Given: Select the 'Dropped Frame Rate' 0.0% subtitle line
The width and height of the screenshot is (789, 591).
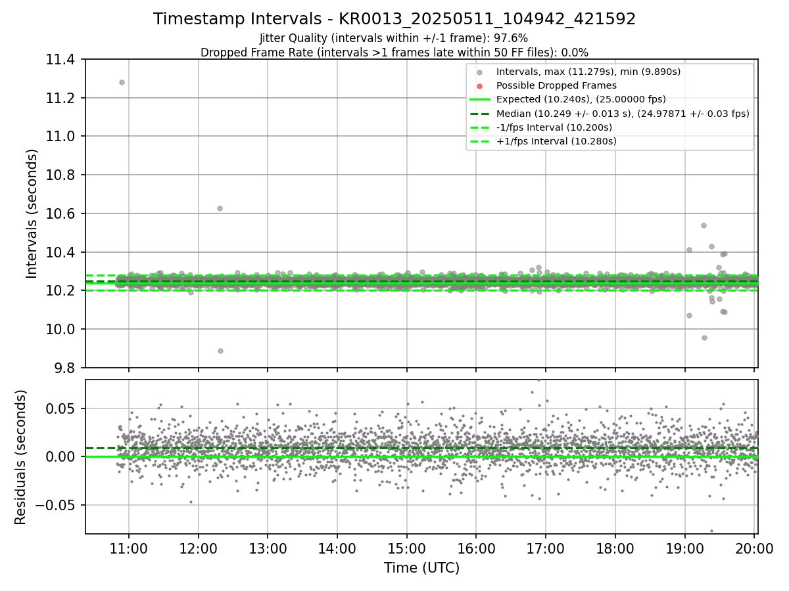Looking at the screenshot, I should (394, 53).
